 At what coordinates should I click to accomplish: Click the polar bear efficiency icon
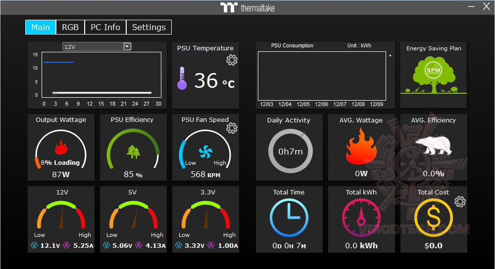click(434, 145)
